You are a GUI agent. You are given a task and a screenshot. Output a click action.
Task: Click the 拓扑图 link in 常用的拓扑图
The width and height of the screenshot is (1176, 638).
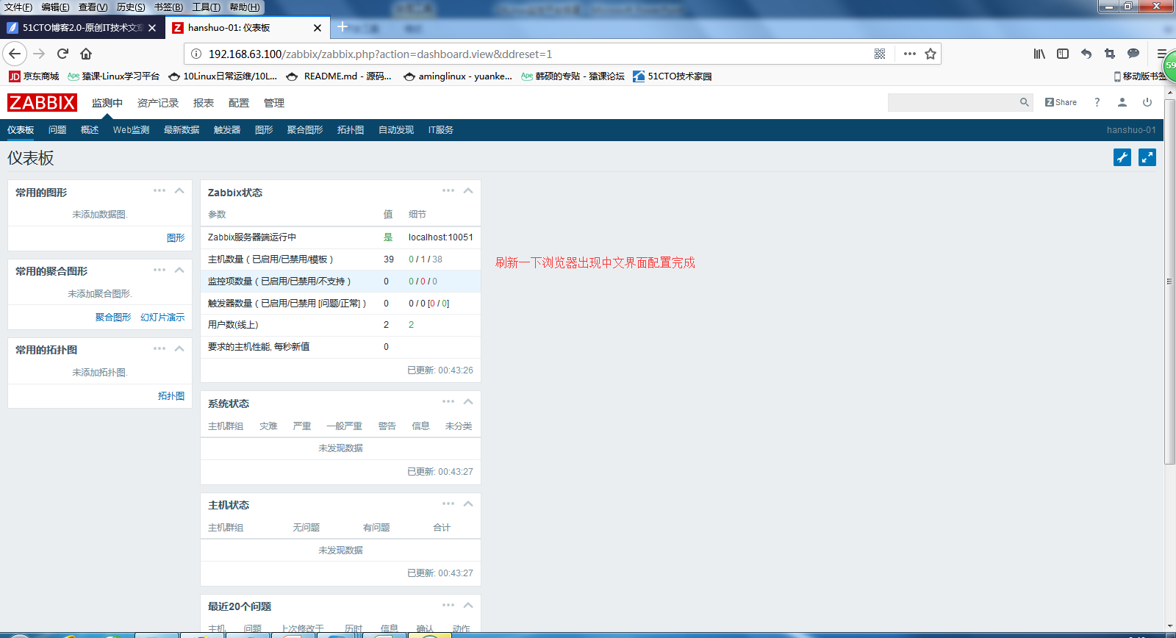click(171, 396)
